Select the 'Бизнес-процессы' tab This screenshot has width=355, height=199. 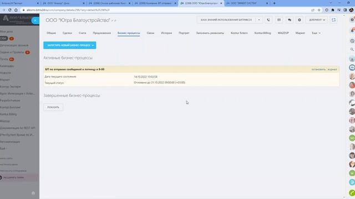(x=129, y=33)
